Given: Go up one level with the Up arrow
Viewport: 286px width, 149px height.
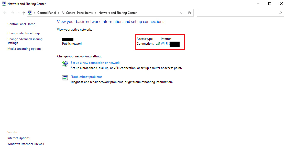Looking at the screenshot, I should coord(24,13).
